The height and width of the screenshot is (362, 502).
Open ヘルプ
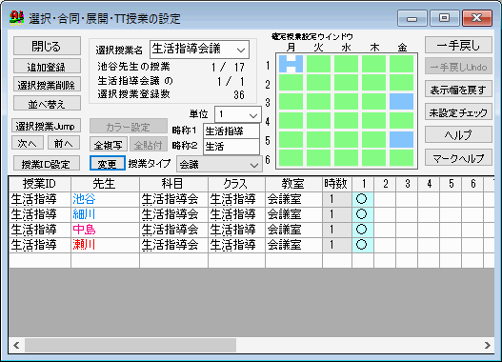(458, 134)
